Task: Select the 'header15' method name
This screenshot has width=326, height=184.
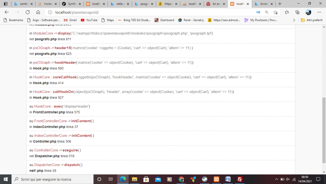Action: 63,48
